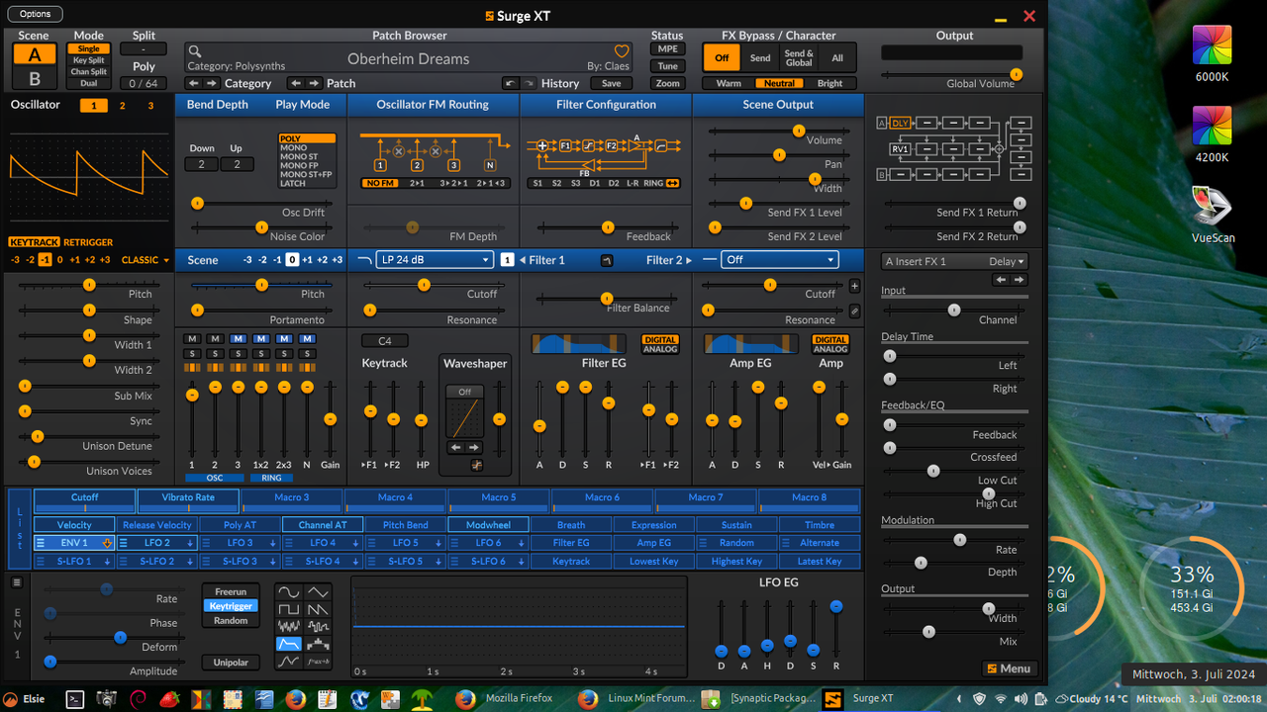
Task: Set FX Bypass to Send
Action: pyautogui.click(x=760, y=57)
